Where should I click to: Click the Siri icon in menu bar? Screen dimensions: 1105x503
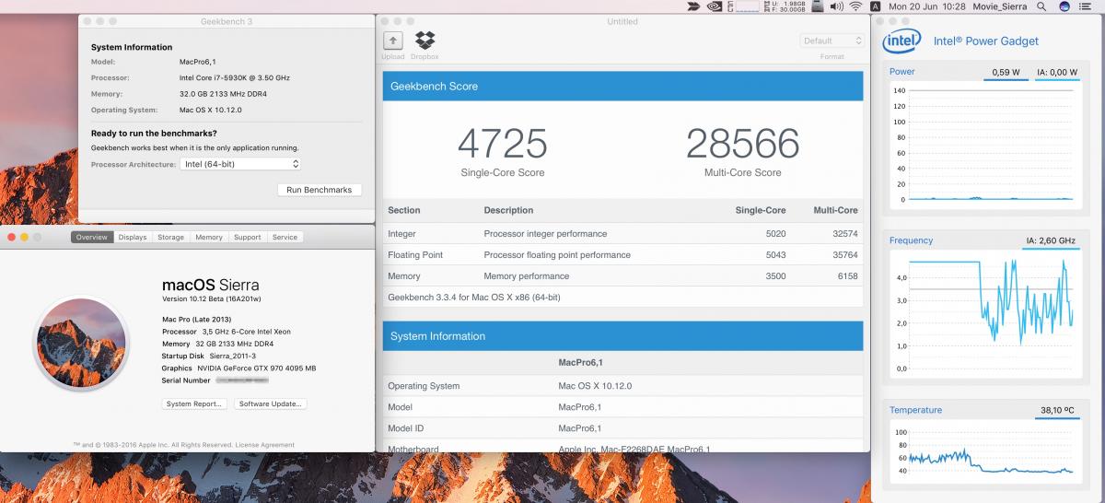pyautogui.click(x=1064, y=6)
